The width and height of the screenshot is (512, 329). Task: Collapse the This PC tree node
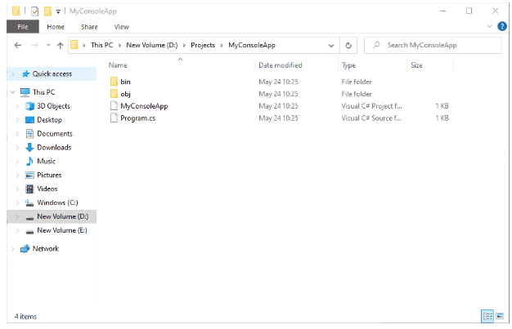13,92
